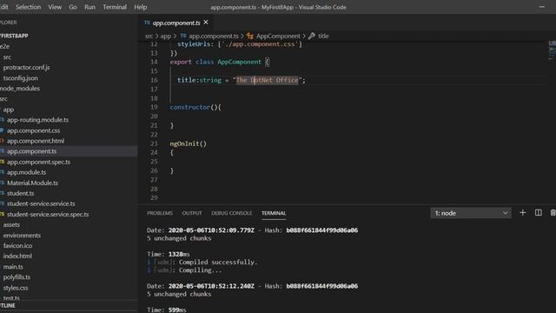The height and width of the screenshot is (313, 556).
Task: Click the 'The DotNet Office' string in code
Action: [268, 80]
